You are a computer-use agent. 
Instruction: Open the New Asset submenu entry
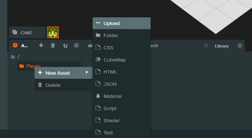[64, 73]
